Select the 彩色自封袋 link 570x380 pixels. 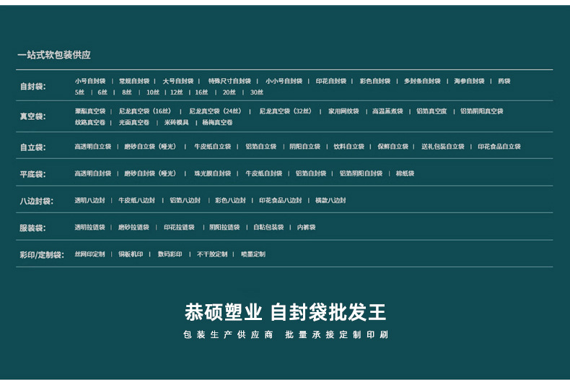(374, 81)
